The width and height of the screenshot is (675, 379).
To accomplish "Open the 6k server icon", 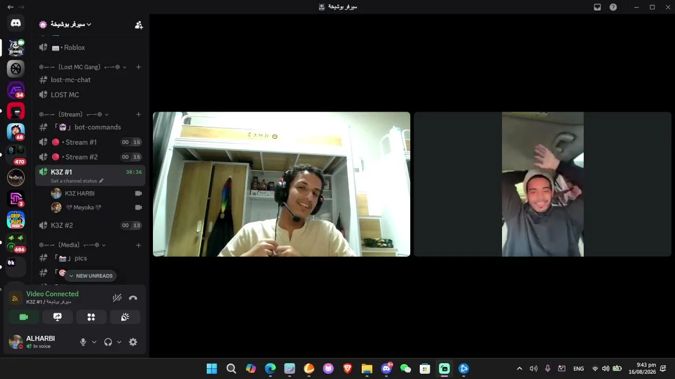I will [x=16, y=267].
